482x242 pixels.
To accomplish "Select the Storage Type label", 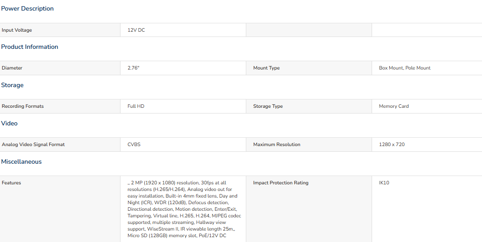I will tap(268, 106).
